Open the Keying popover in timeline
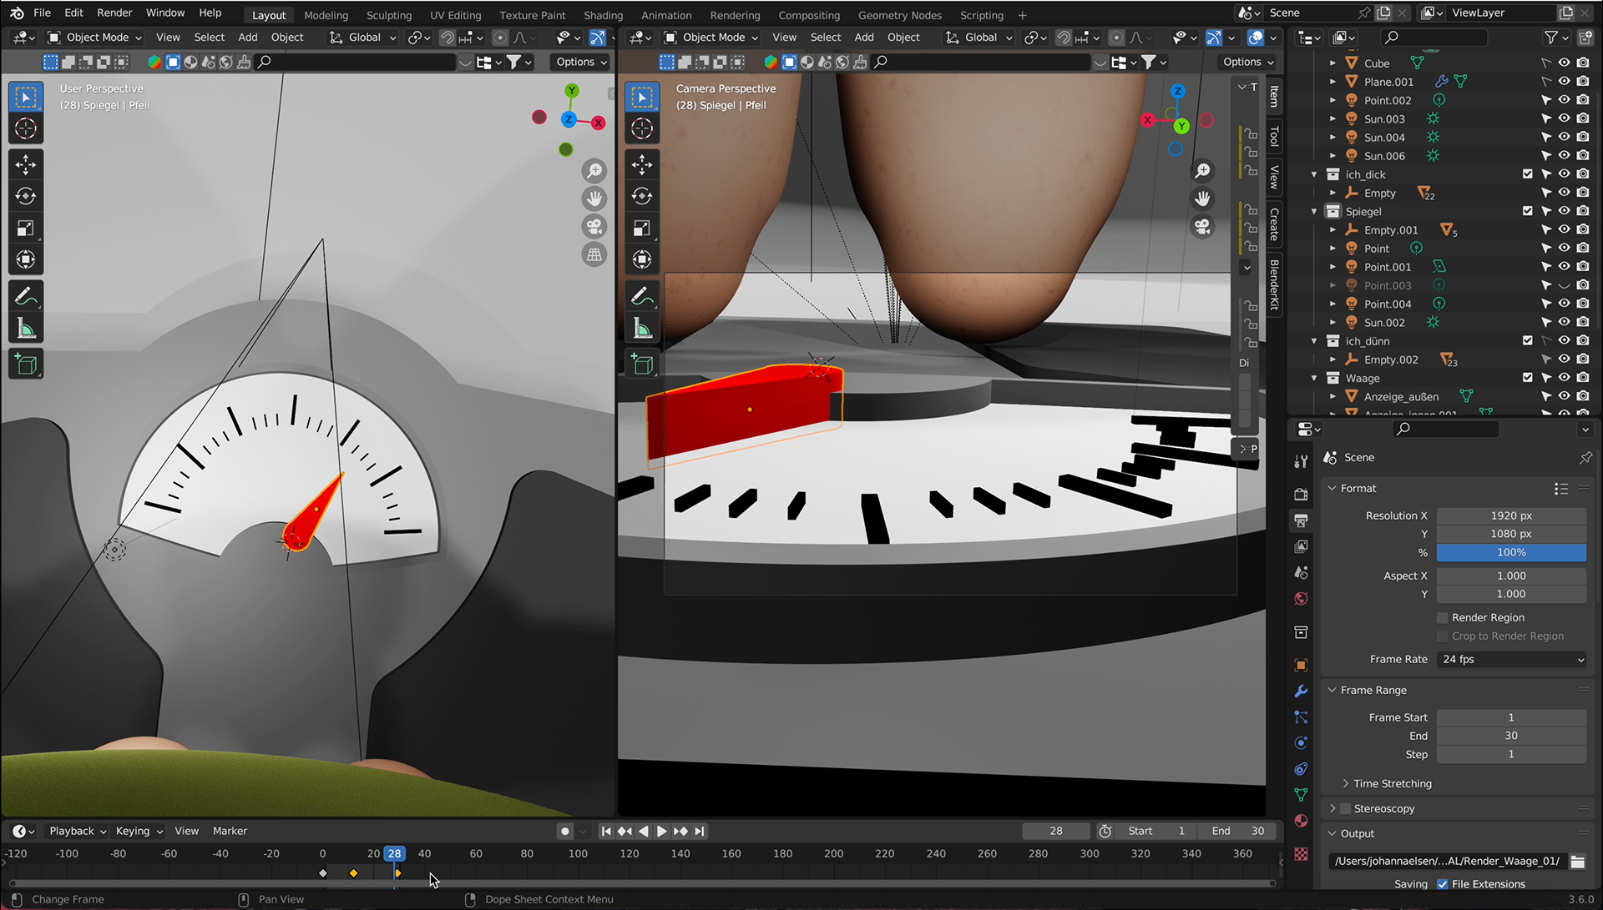The height and width of the screenshot is (910, 1603). tap(139, 831)
